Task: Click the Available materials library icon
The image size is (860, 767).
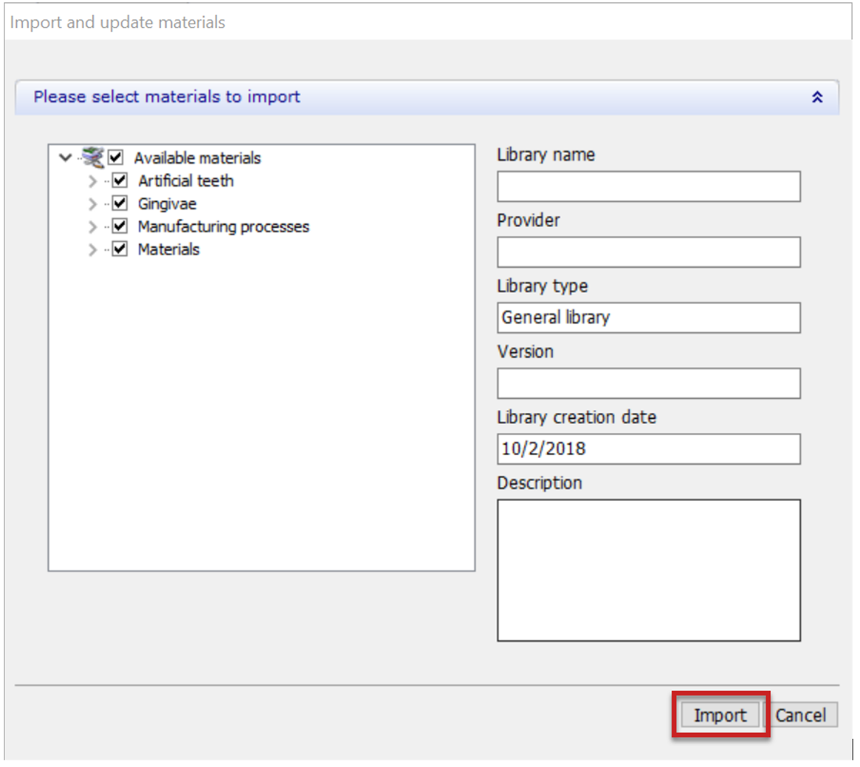Action: [93, 157]
